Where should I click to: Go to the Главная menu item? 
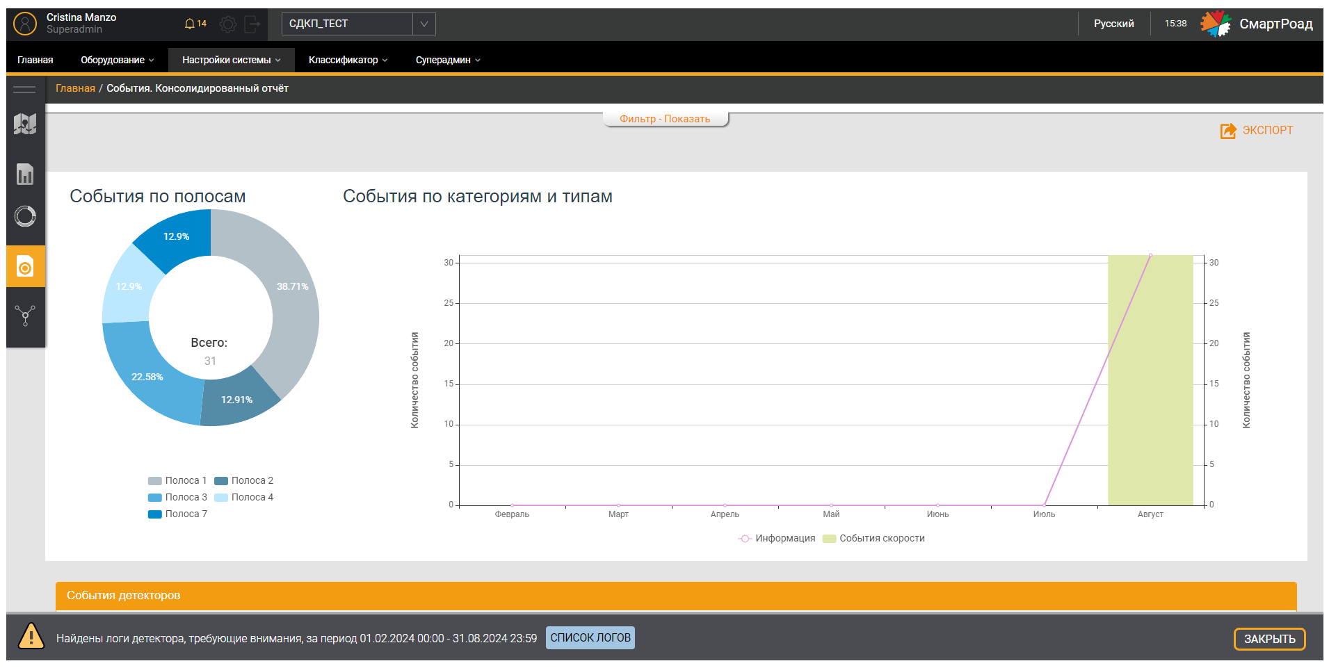click(x=35, y=60)
